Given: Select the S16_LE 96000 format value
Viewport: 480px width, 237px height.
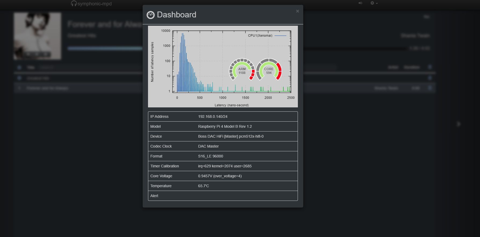Looking at the screenshot, I should tap(211, 156).
